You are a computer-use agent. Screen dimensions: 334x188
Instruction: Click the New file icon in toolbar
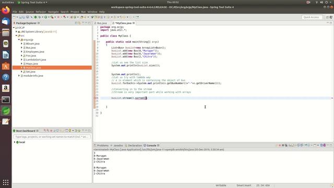point(14,17)
